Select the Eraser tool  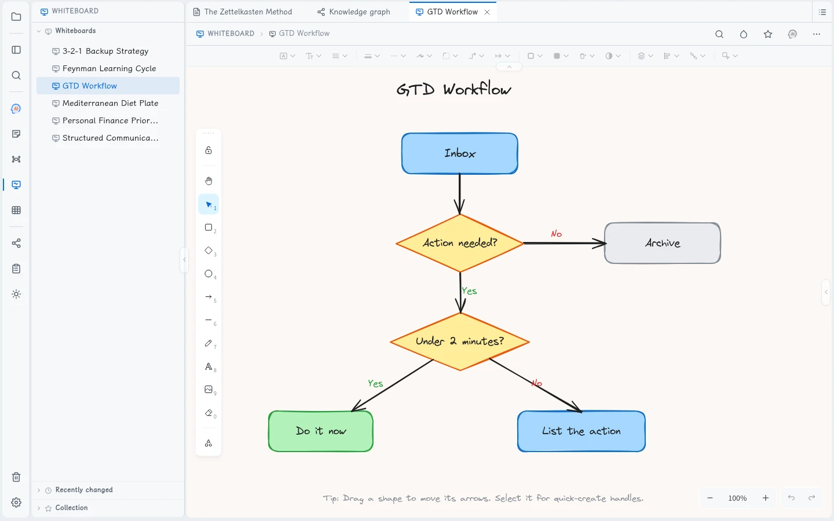click(x=209, y=413)
